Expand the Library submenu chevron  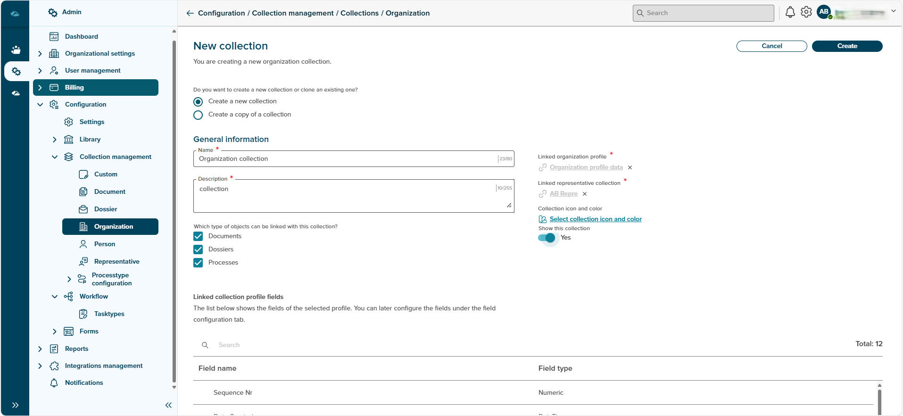55,140
